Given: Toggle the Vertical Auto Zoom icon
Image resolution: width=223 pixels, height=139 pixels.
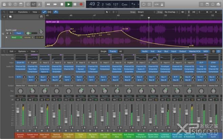Looking at the screenshot, I should tap(189, 12).
